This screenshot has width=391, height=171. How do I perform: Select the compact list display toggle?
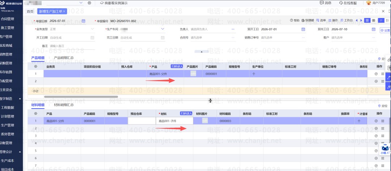click(381, 20)
